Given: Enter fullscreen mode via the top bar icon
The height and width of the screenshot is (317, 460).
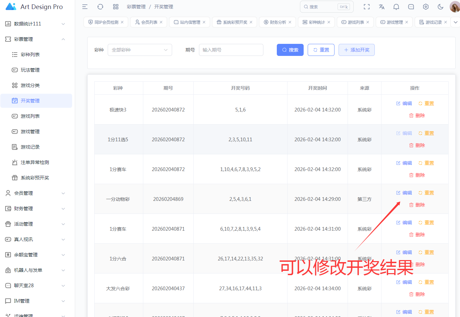Looking at the screenshot, I should (367, 7).
